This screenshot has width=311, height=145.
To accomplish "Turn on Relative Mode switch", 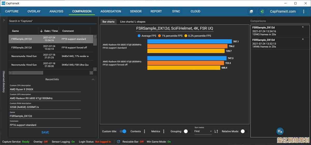I will [x=244, y=131].
